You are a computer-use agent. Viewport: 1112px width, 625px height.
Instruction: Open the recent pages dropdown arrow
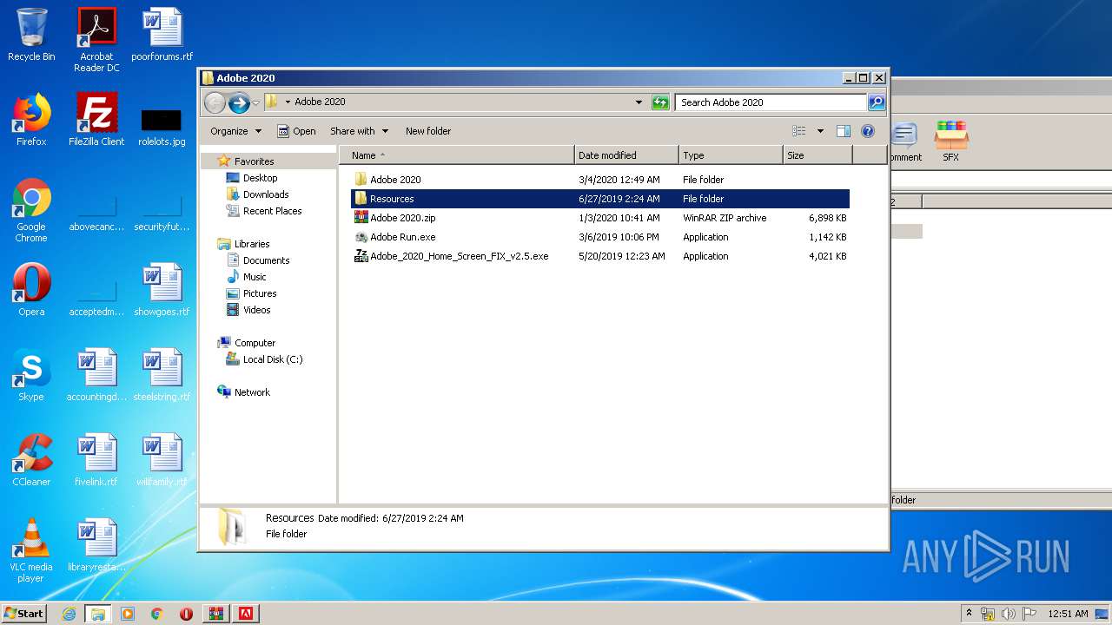tap(255, 103)
